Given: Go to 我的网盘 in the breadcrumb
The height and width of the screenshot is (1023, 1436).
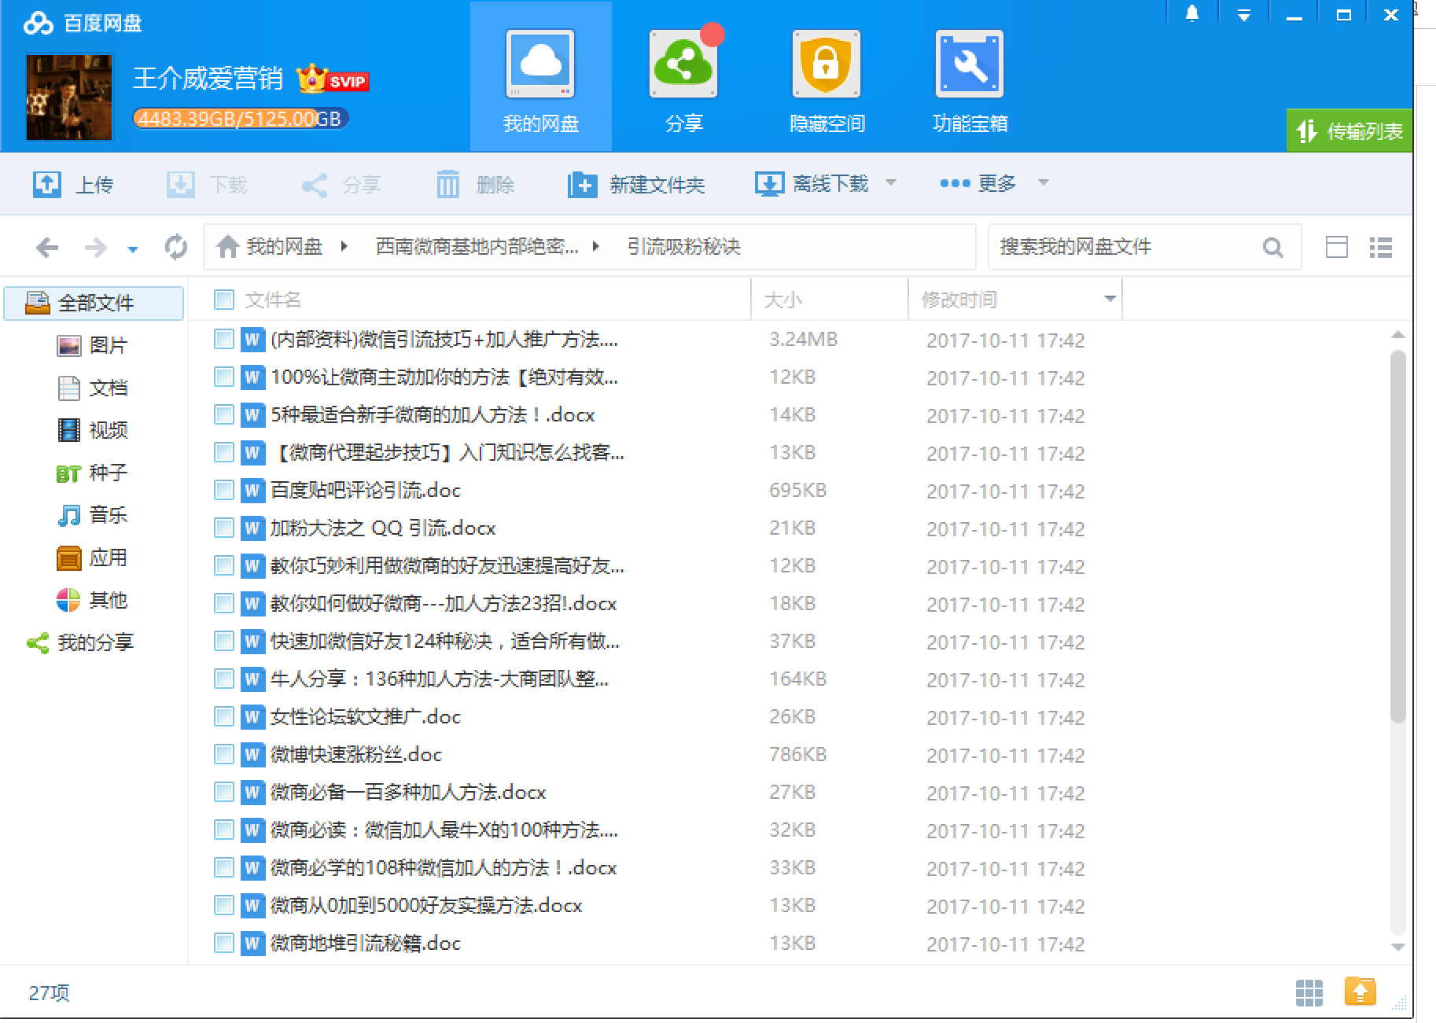Looking at the screenshot, I should point(270,247).
